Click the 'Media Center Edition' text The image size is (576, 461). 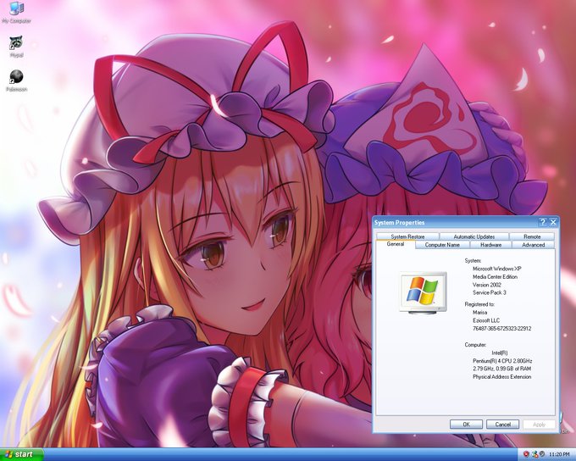495,277
